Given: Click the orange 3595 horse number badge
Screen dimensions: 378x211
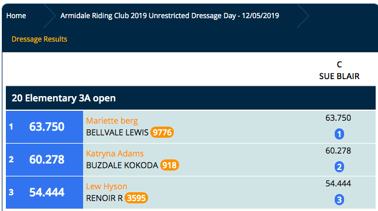Looking at the screenshot, I should pyautogui.click(x=136, y=198).
